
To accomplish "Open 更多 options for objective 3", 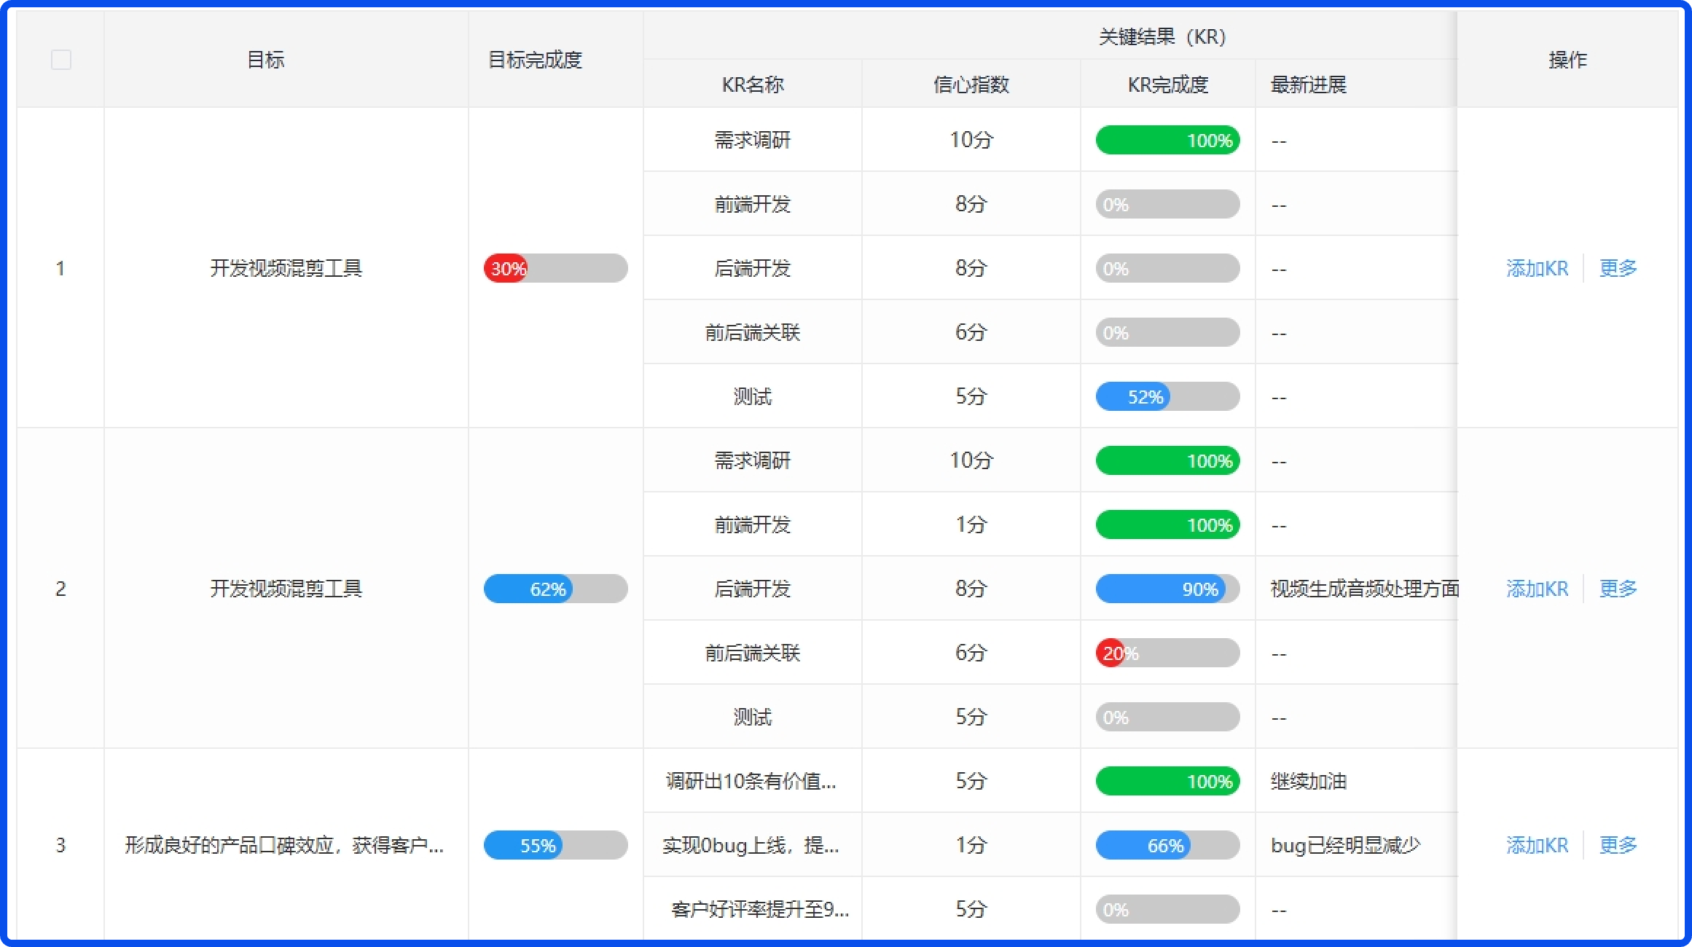I will (x=1618, y=845).
